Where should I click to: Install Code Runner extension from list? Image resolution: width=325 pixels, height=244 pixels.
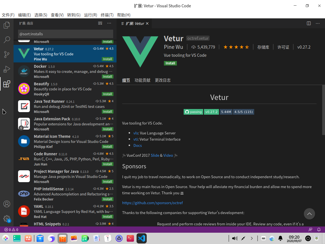click(x=107, y=164)
